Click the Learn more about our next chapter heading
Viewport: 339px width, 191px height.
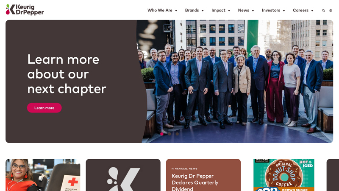click(x=67, y=74)
